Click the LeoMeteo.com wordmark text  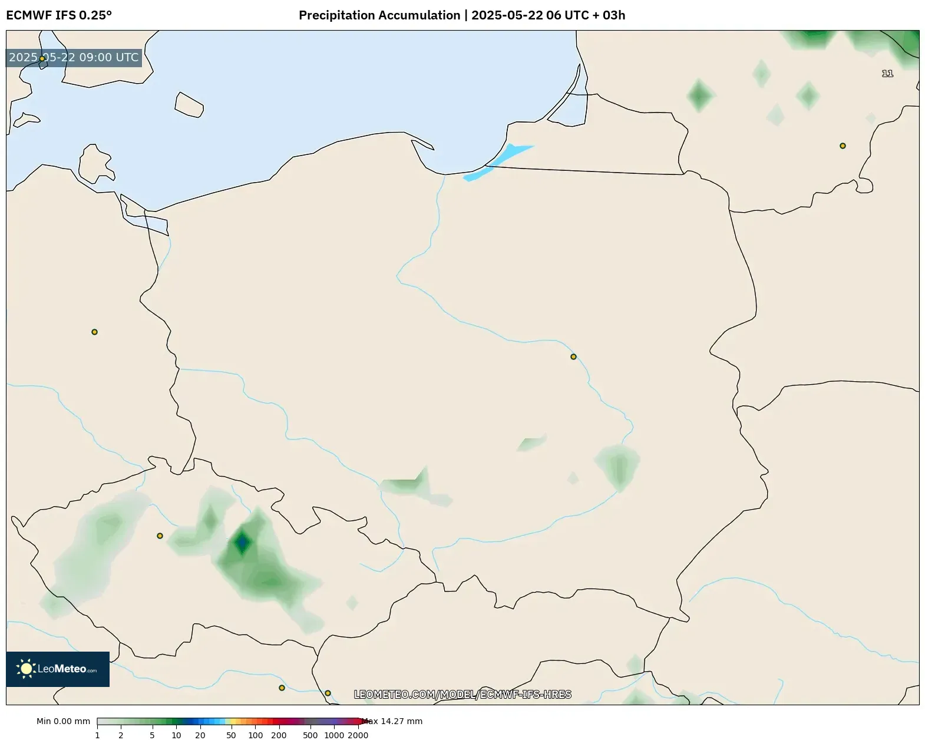(x=67, y=669)
